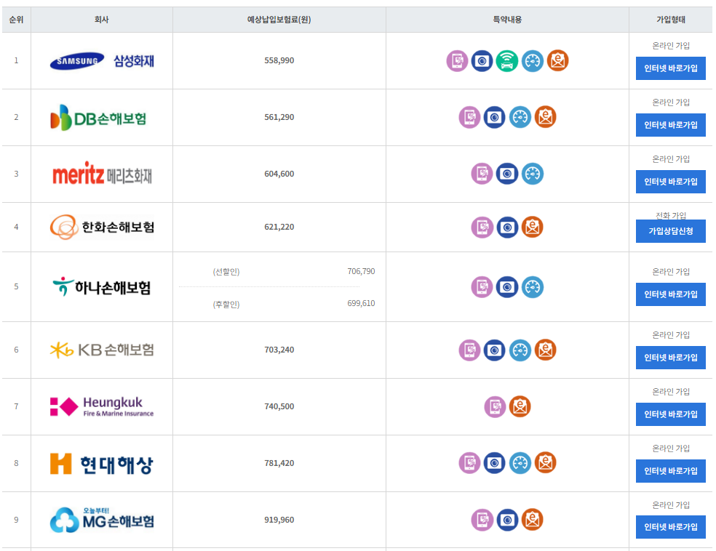Select the navy blackbox camera icon for DB손해보험

point(495,117)
